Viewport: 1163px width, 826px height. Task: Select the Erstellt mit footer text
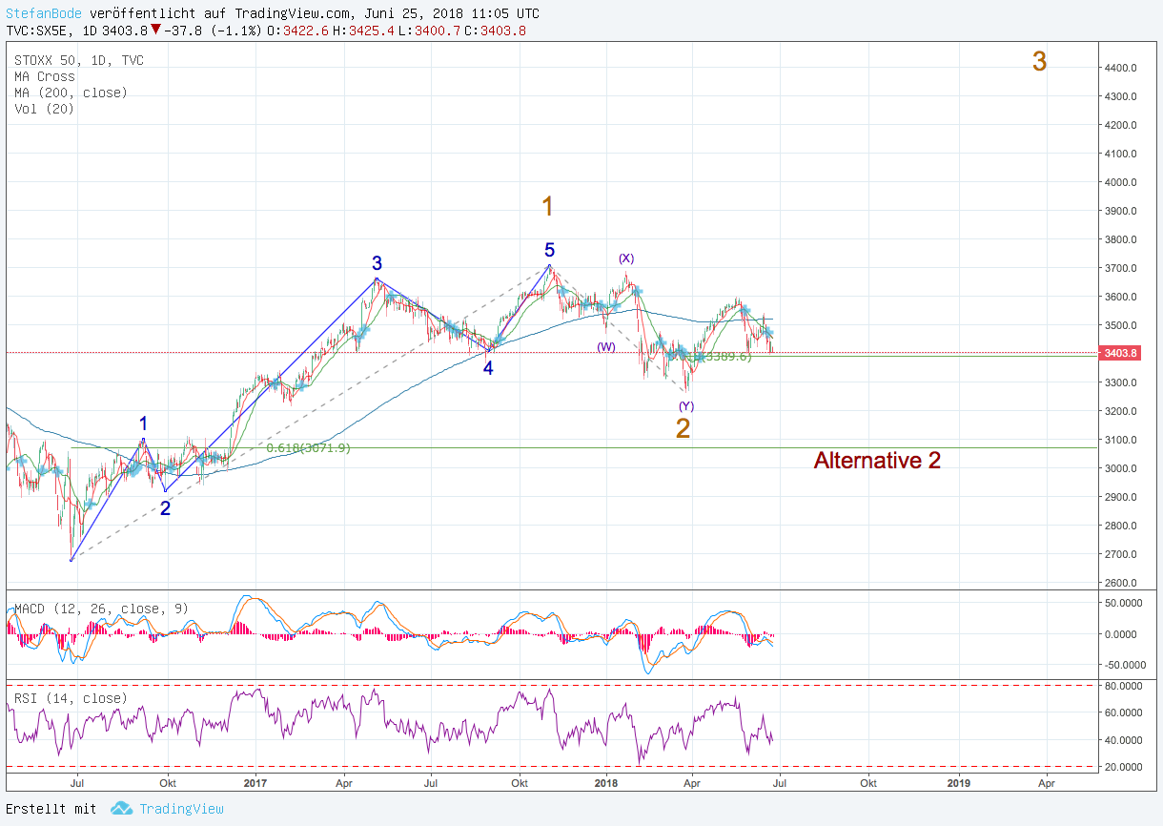(51, 809)
